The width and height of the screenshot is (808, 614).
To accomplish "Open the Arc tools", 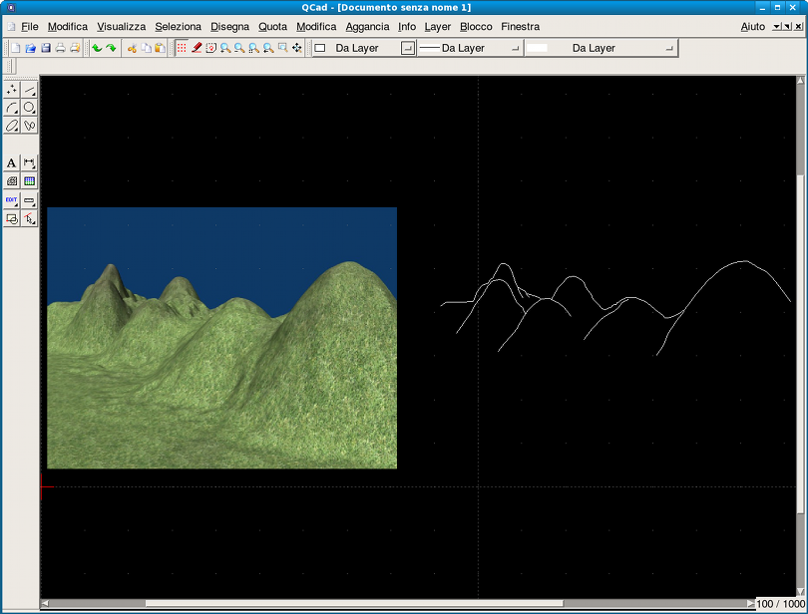I will (x=12, y=108).
